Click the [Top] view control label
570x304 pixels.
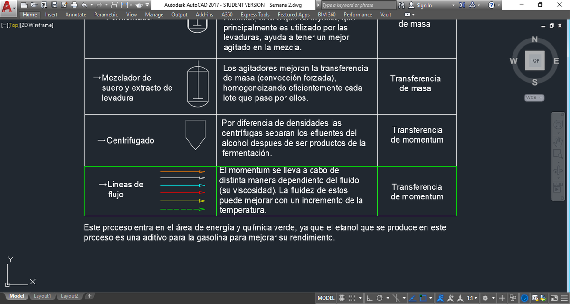pyautogui.click(x=15, y=25)
